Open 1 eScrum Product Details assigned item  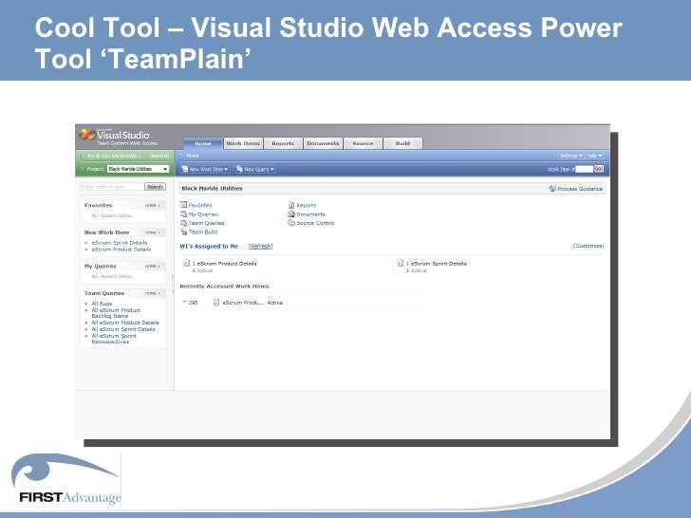click(224, 264)
